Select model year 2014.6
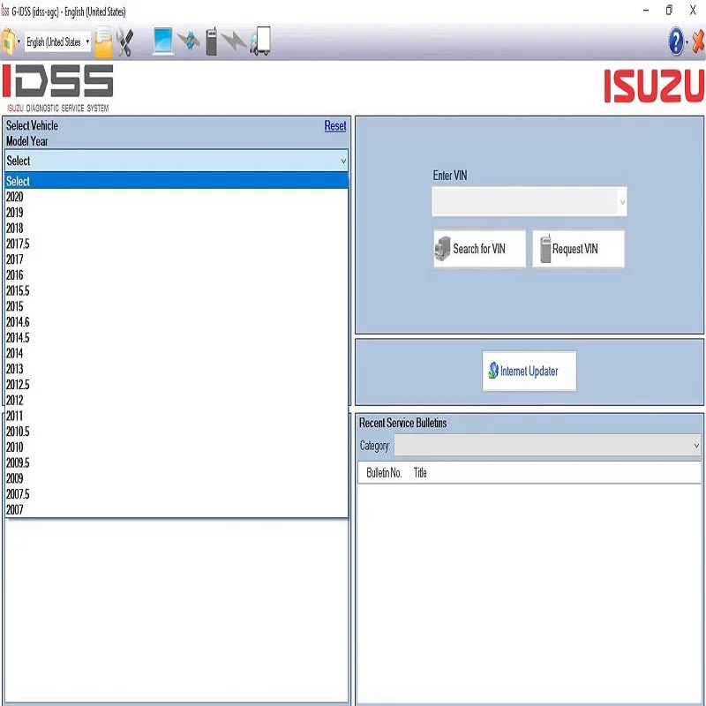The width and height of the screenshot is (706, 706). pos(176,322)
